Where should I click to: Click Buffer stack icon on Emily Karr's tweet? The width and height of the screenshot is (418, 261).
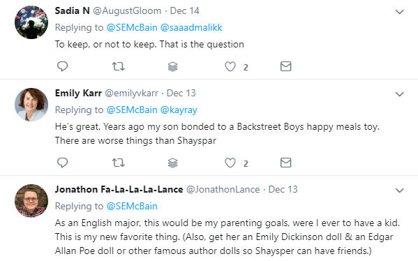point(173,163)
